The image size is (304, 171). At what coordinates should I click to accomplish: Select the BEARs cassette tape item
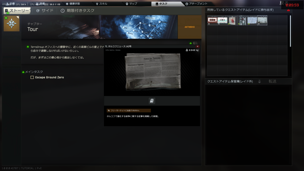tap(212, 20)
